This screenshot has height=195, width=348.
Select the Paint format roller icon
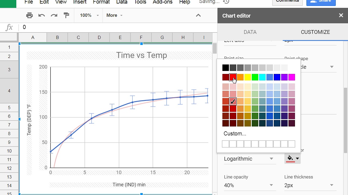(66, 15)
